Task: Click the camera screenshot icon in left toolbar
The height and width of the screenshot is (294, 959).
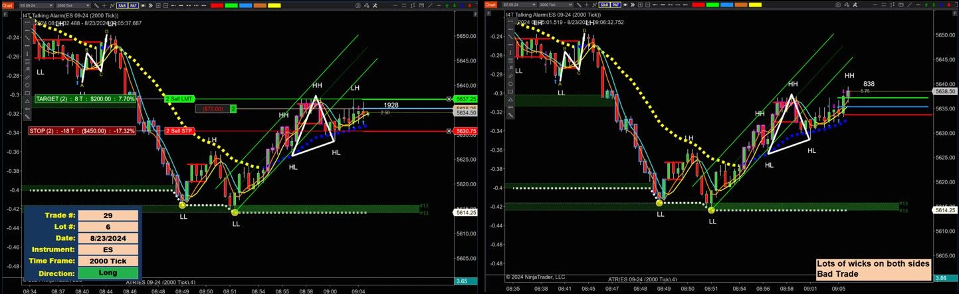Action: pyautogui.click(x=358, y=5)
